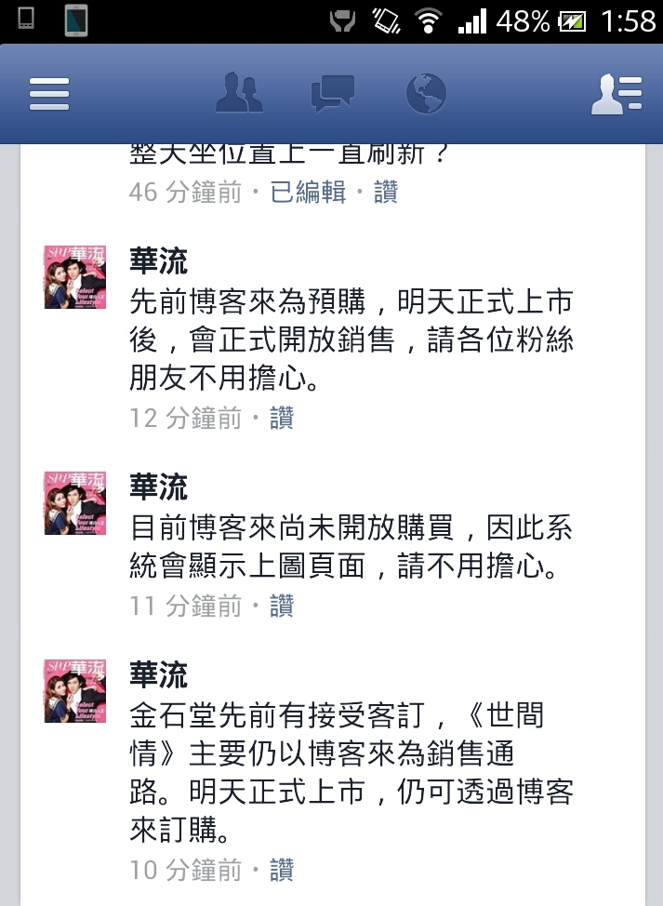Open the hamburger side menu

click(x=49, y=94)
